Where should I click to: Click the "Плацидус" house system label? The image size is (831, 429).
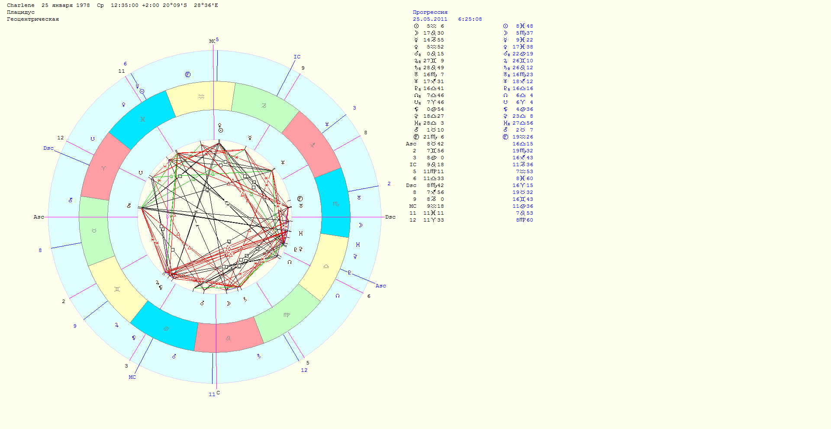(20, 12)
